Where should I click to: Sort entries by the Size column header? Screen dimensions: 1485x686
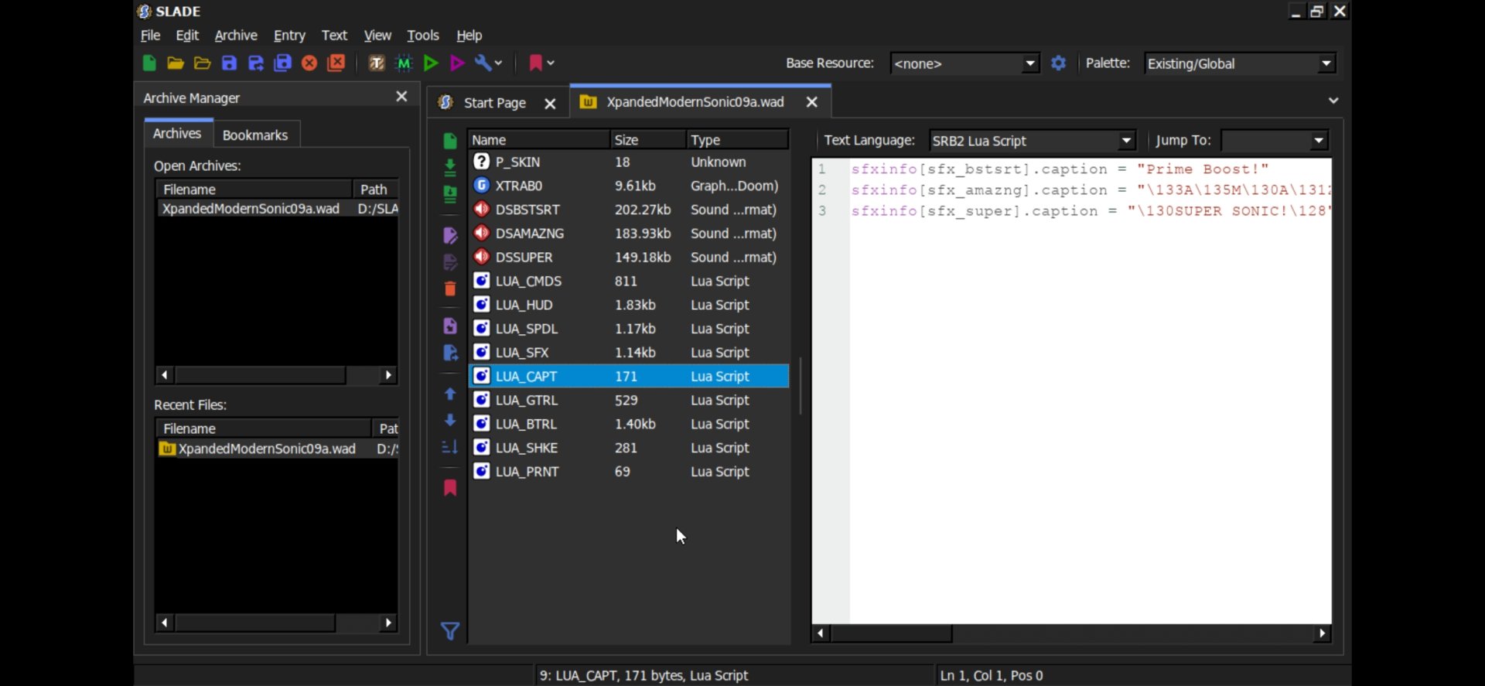point(647,140)
